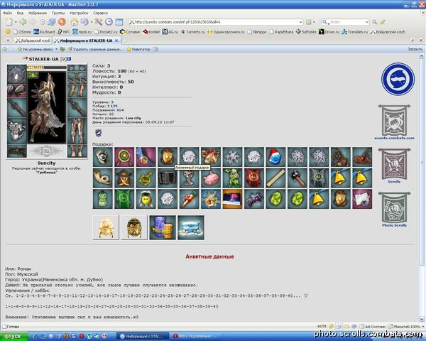Click the win count 3 135 link
The height and width of the screenshot is (341, 426).
[x=112, y=106]
